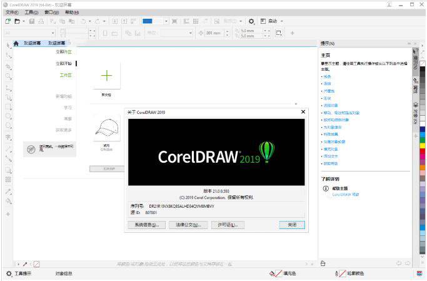Expand the arrow beside the Open icon
The image size is (427, 281).
[x=24, y=21]
